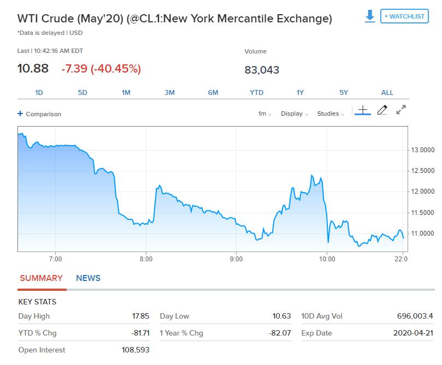Switch chart to 5D range
Image resolution: width=442 pixels, height=365 pixels.
82,93
